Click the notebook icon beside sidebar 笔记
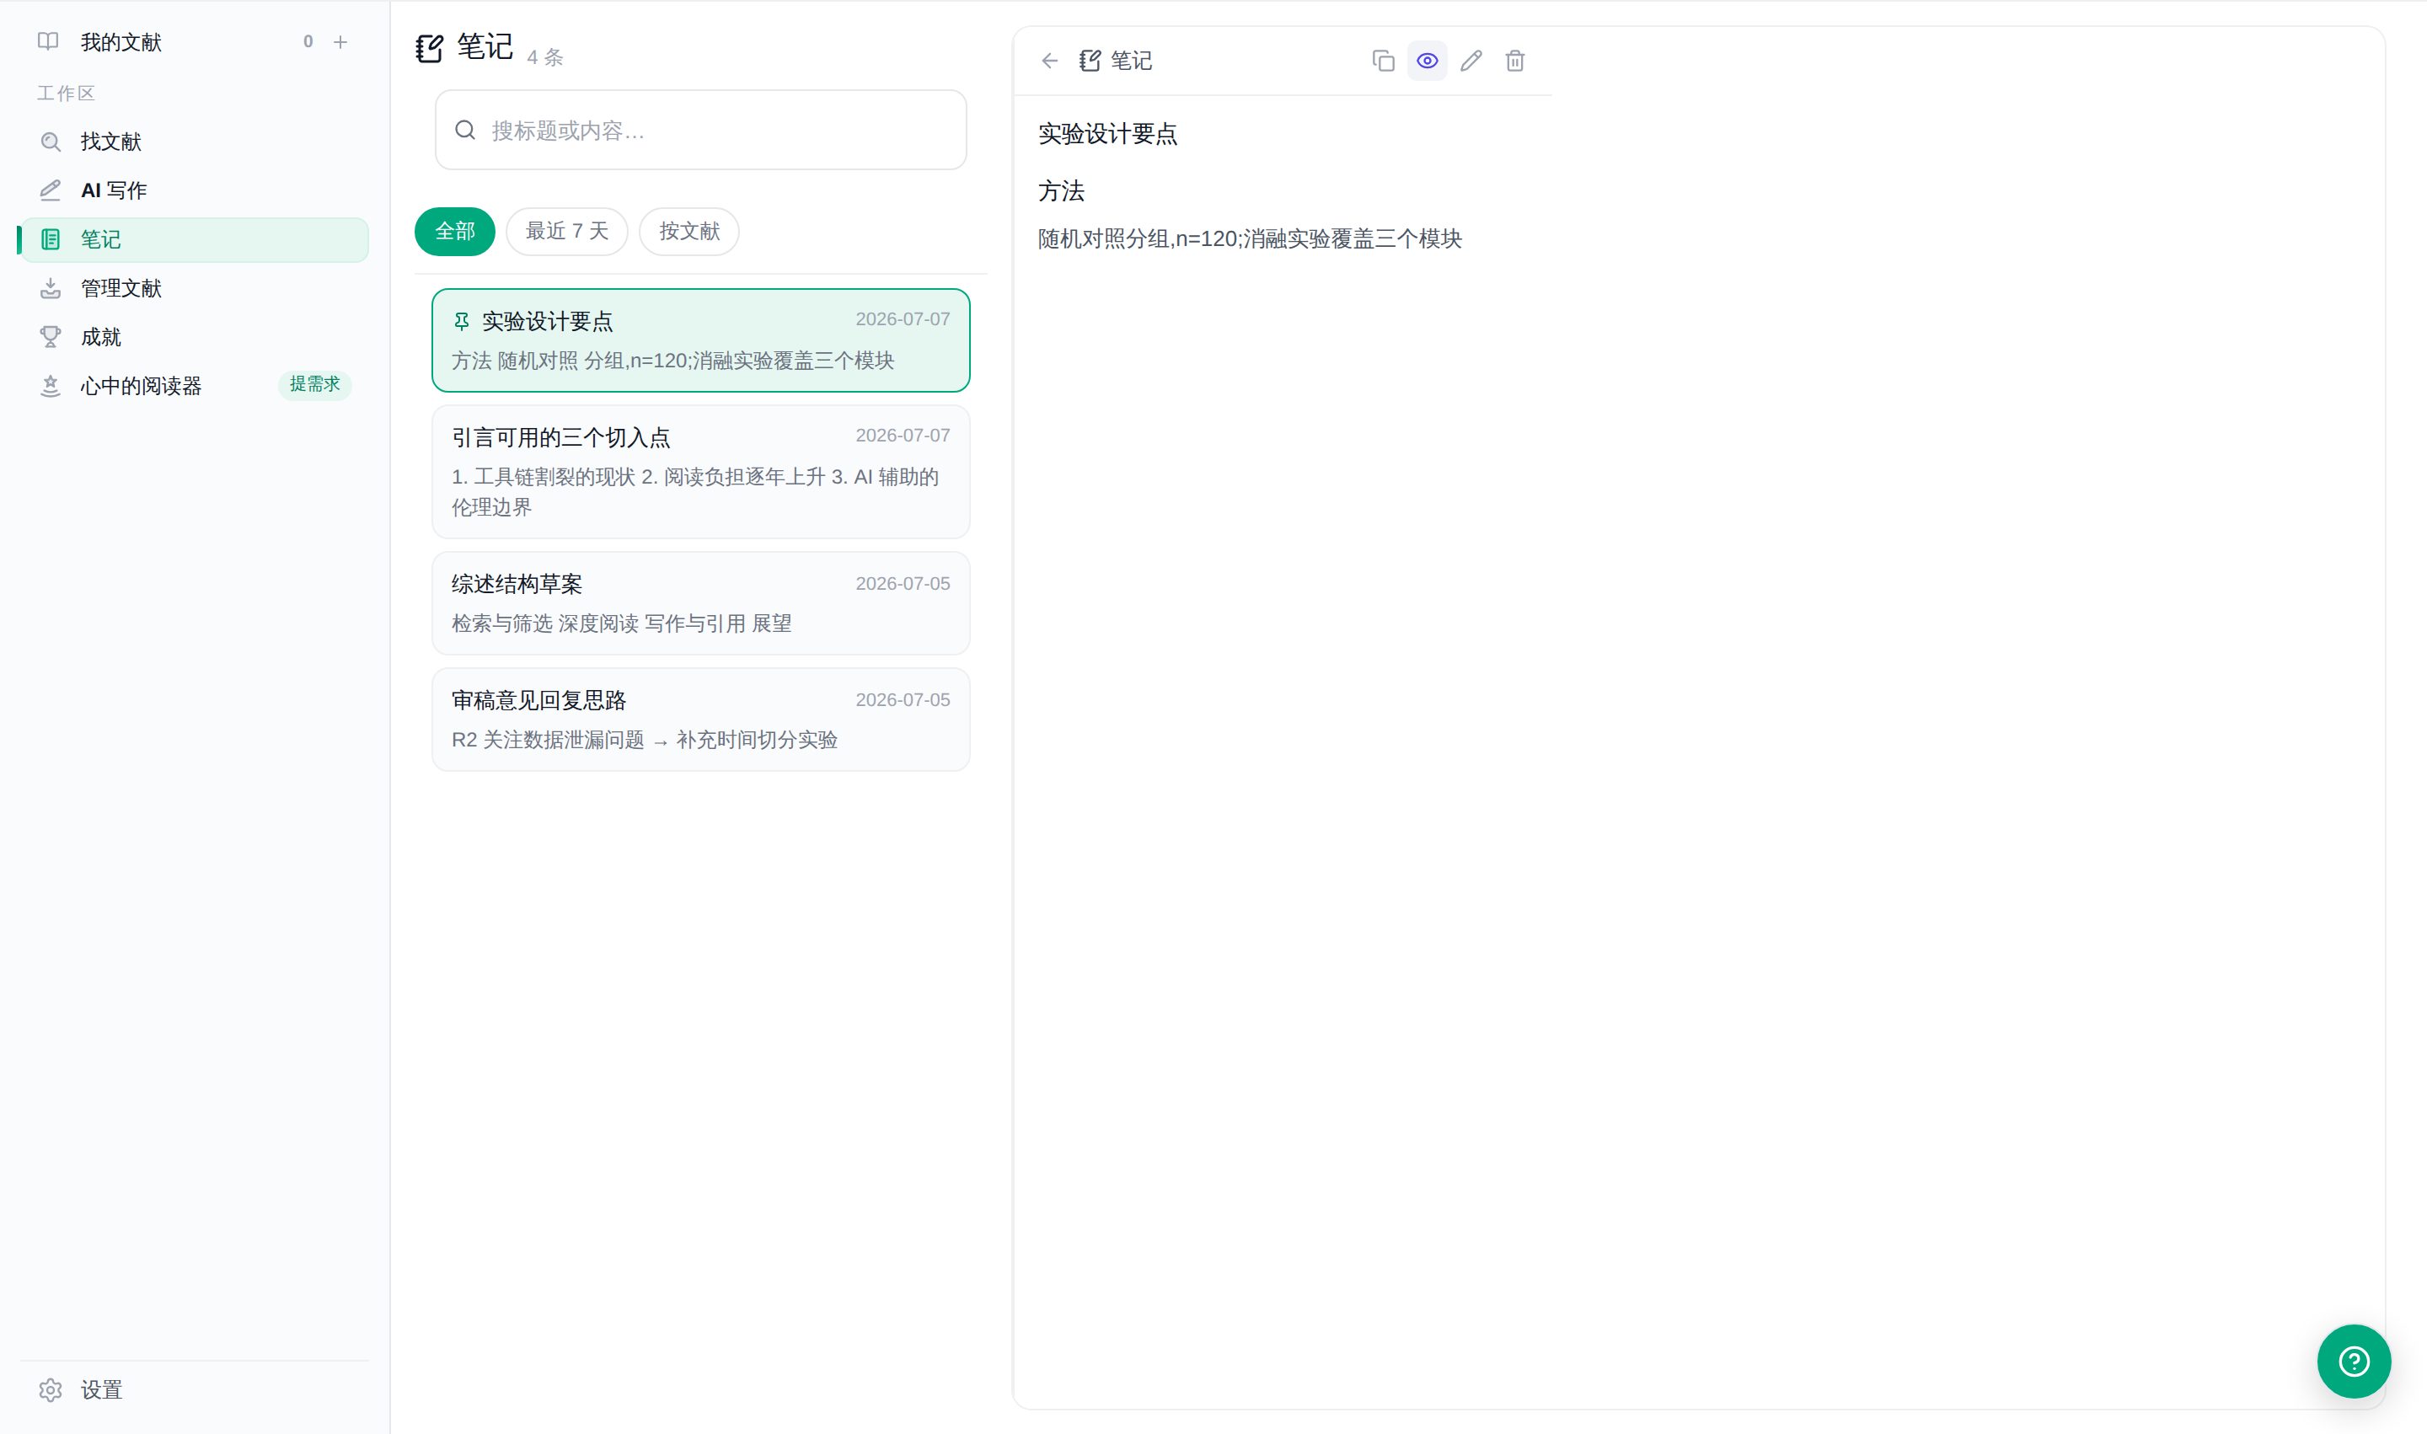This screenshot has height=1434, width=2427. pos(51,239)
